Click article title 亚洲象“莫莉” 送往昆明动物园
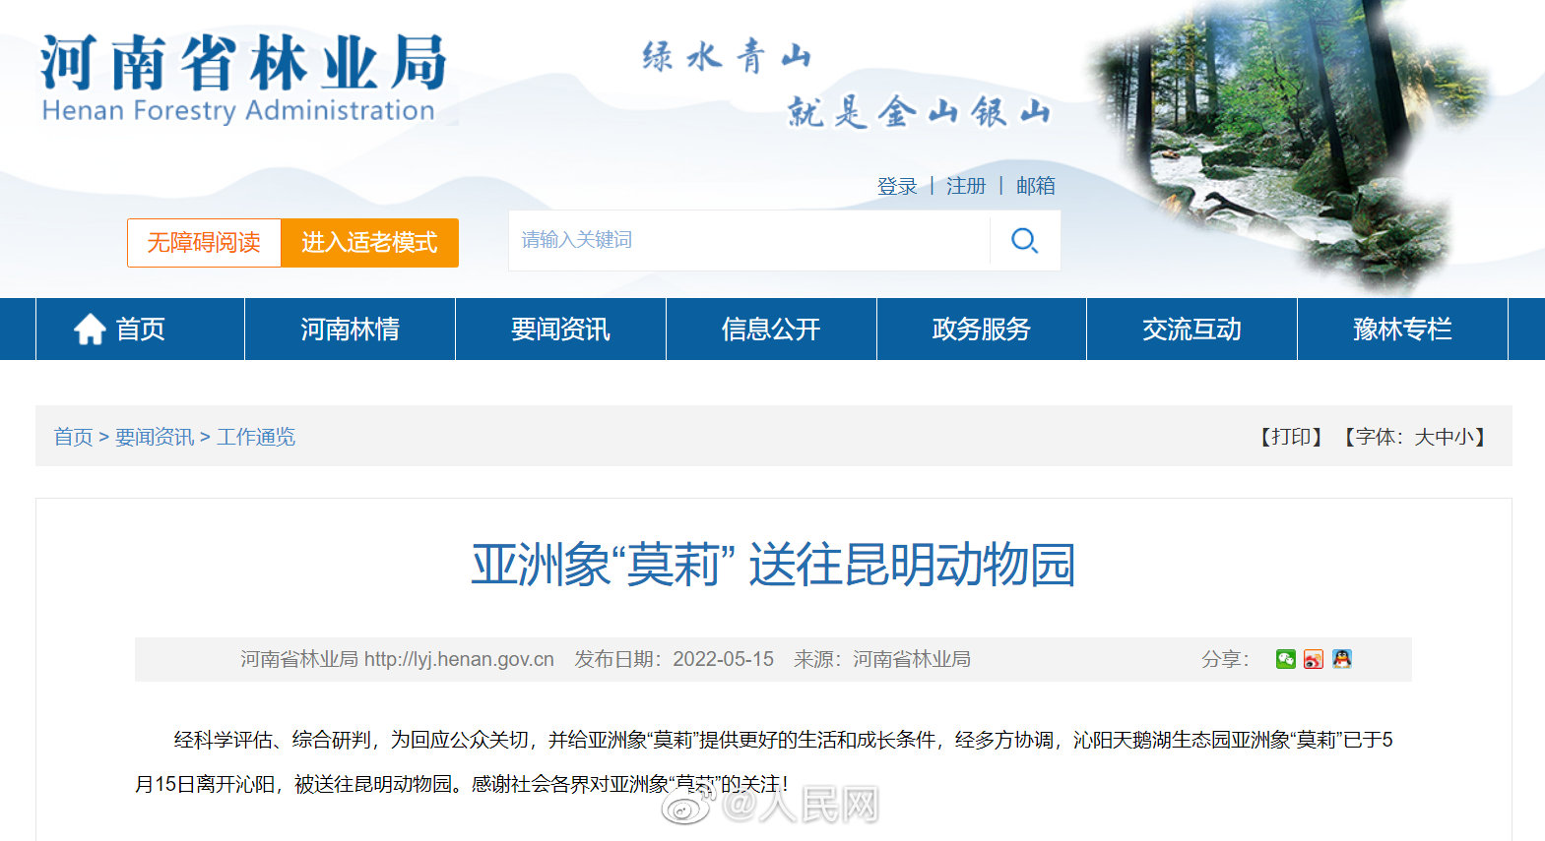This screenshot has height=841, width=1545. click(x=773, y=566)
